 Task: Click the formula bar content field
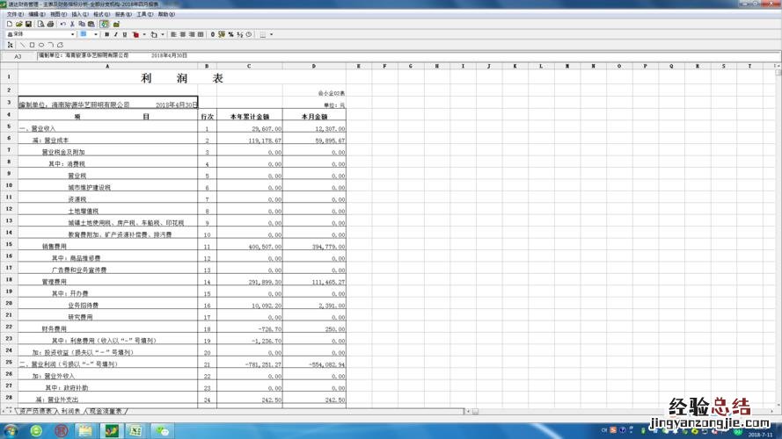coord(409,55)
